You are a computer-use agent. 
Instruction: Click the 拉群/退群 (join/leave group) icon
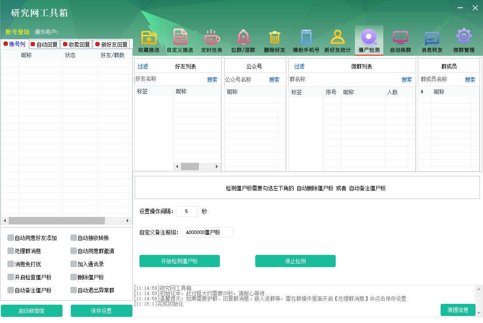[243, 40]
